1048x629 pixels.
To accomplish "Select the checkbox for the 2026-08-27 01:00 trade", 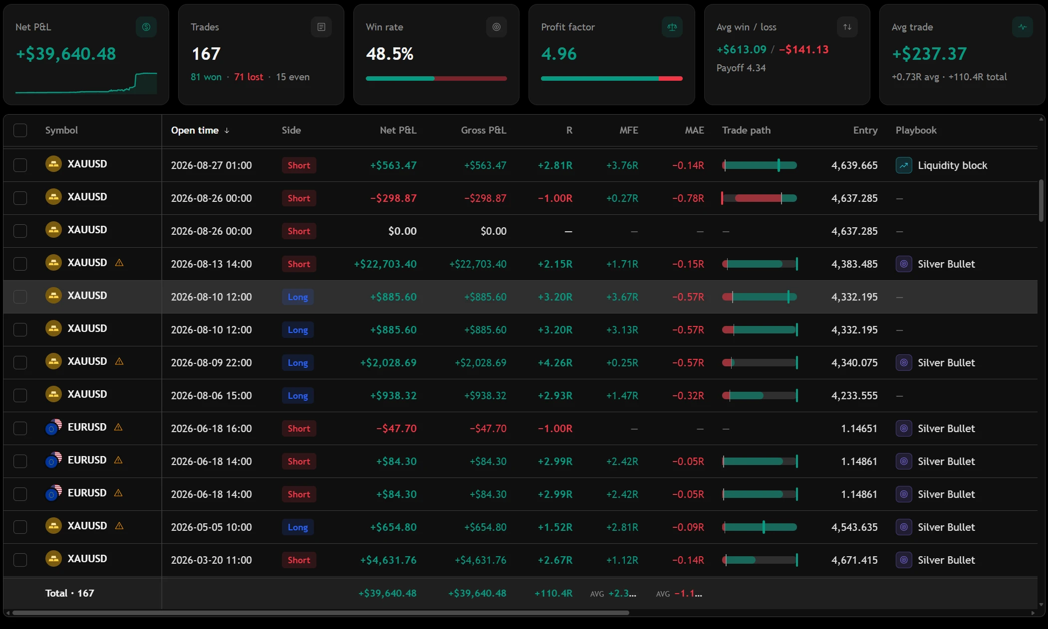I will point(20,165).
